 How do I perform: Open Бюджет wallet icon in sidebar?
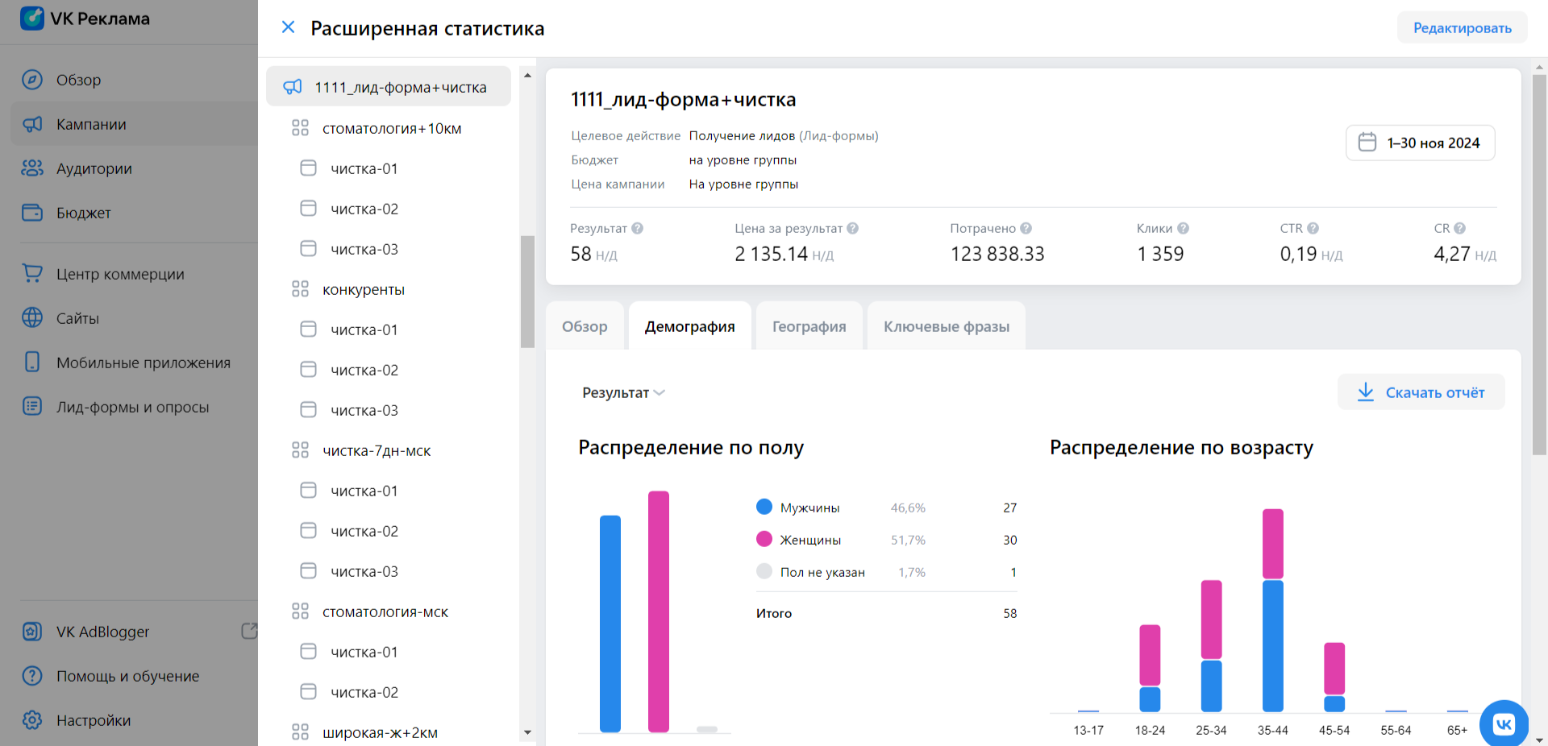tap(32, 213)
